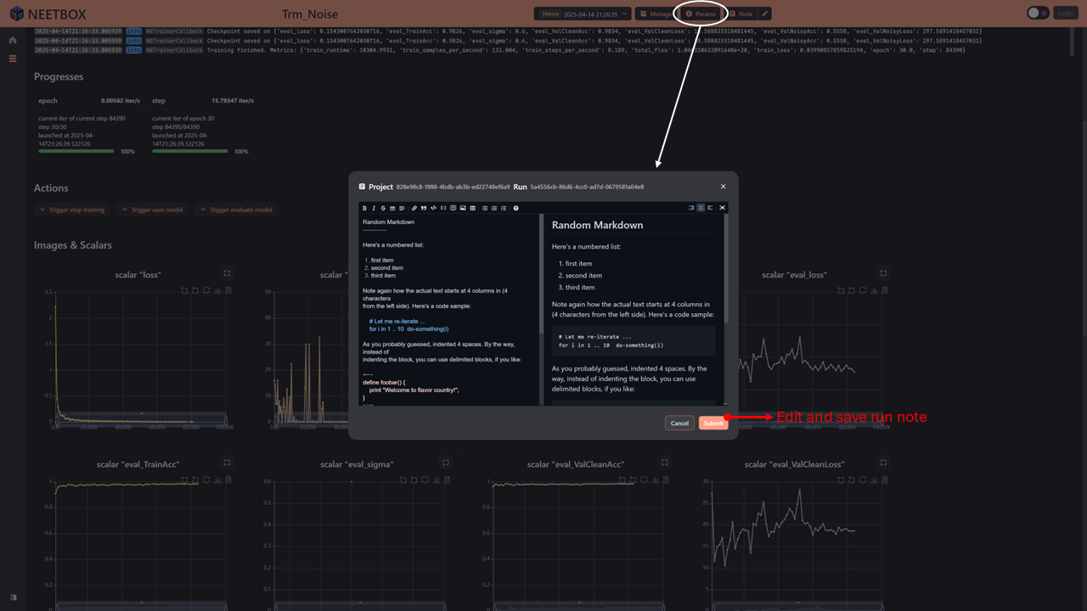Submit the run note
Viewport: 1087px width, 611px height.
tap(712, 423)
